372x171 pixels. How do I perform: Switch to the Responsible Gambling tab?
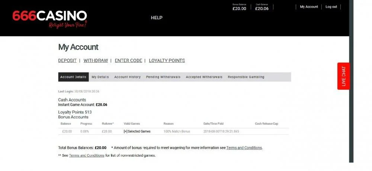(246, 77)
